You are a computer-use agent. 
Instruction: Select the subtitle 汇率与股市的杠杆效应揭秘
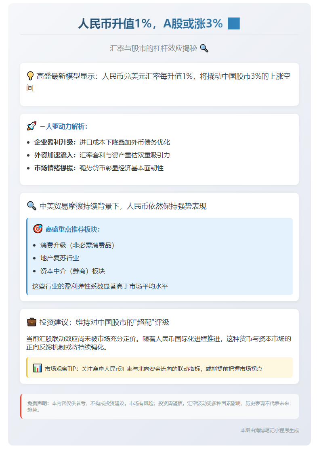pyautogui.click(x=153, y=48)
